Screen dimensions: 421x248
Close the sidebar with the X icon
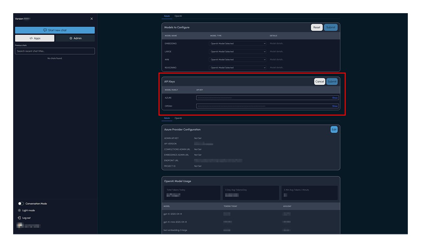coord(91,19)
